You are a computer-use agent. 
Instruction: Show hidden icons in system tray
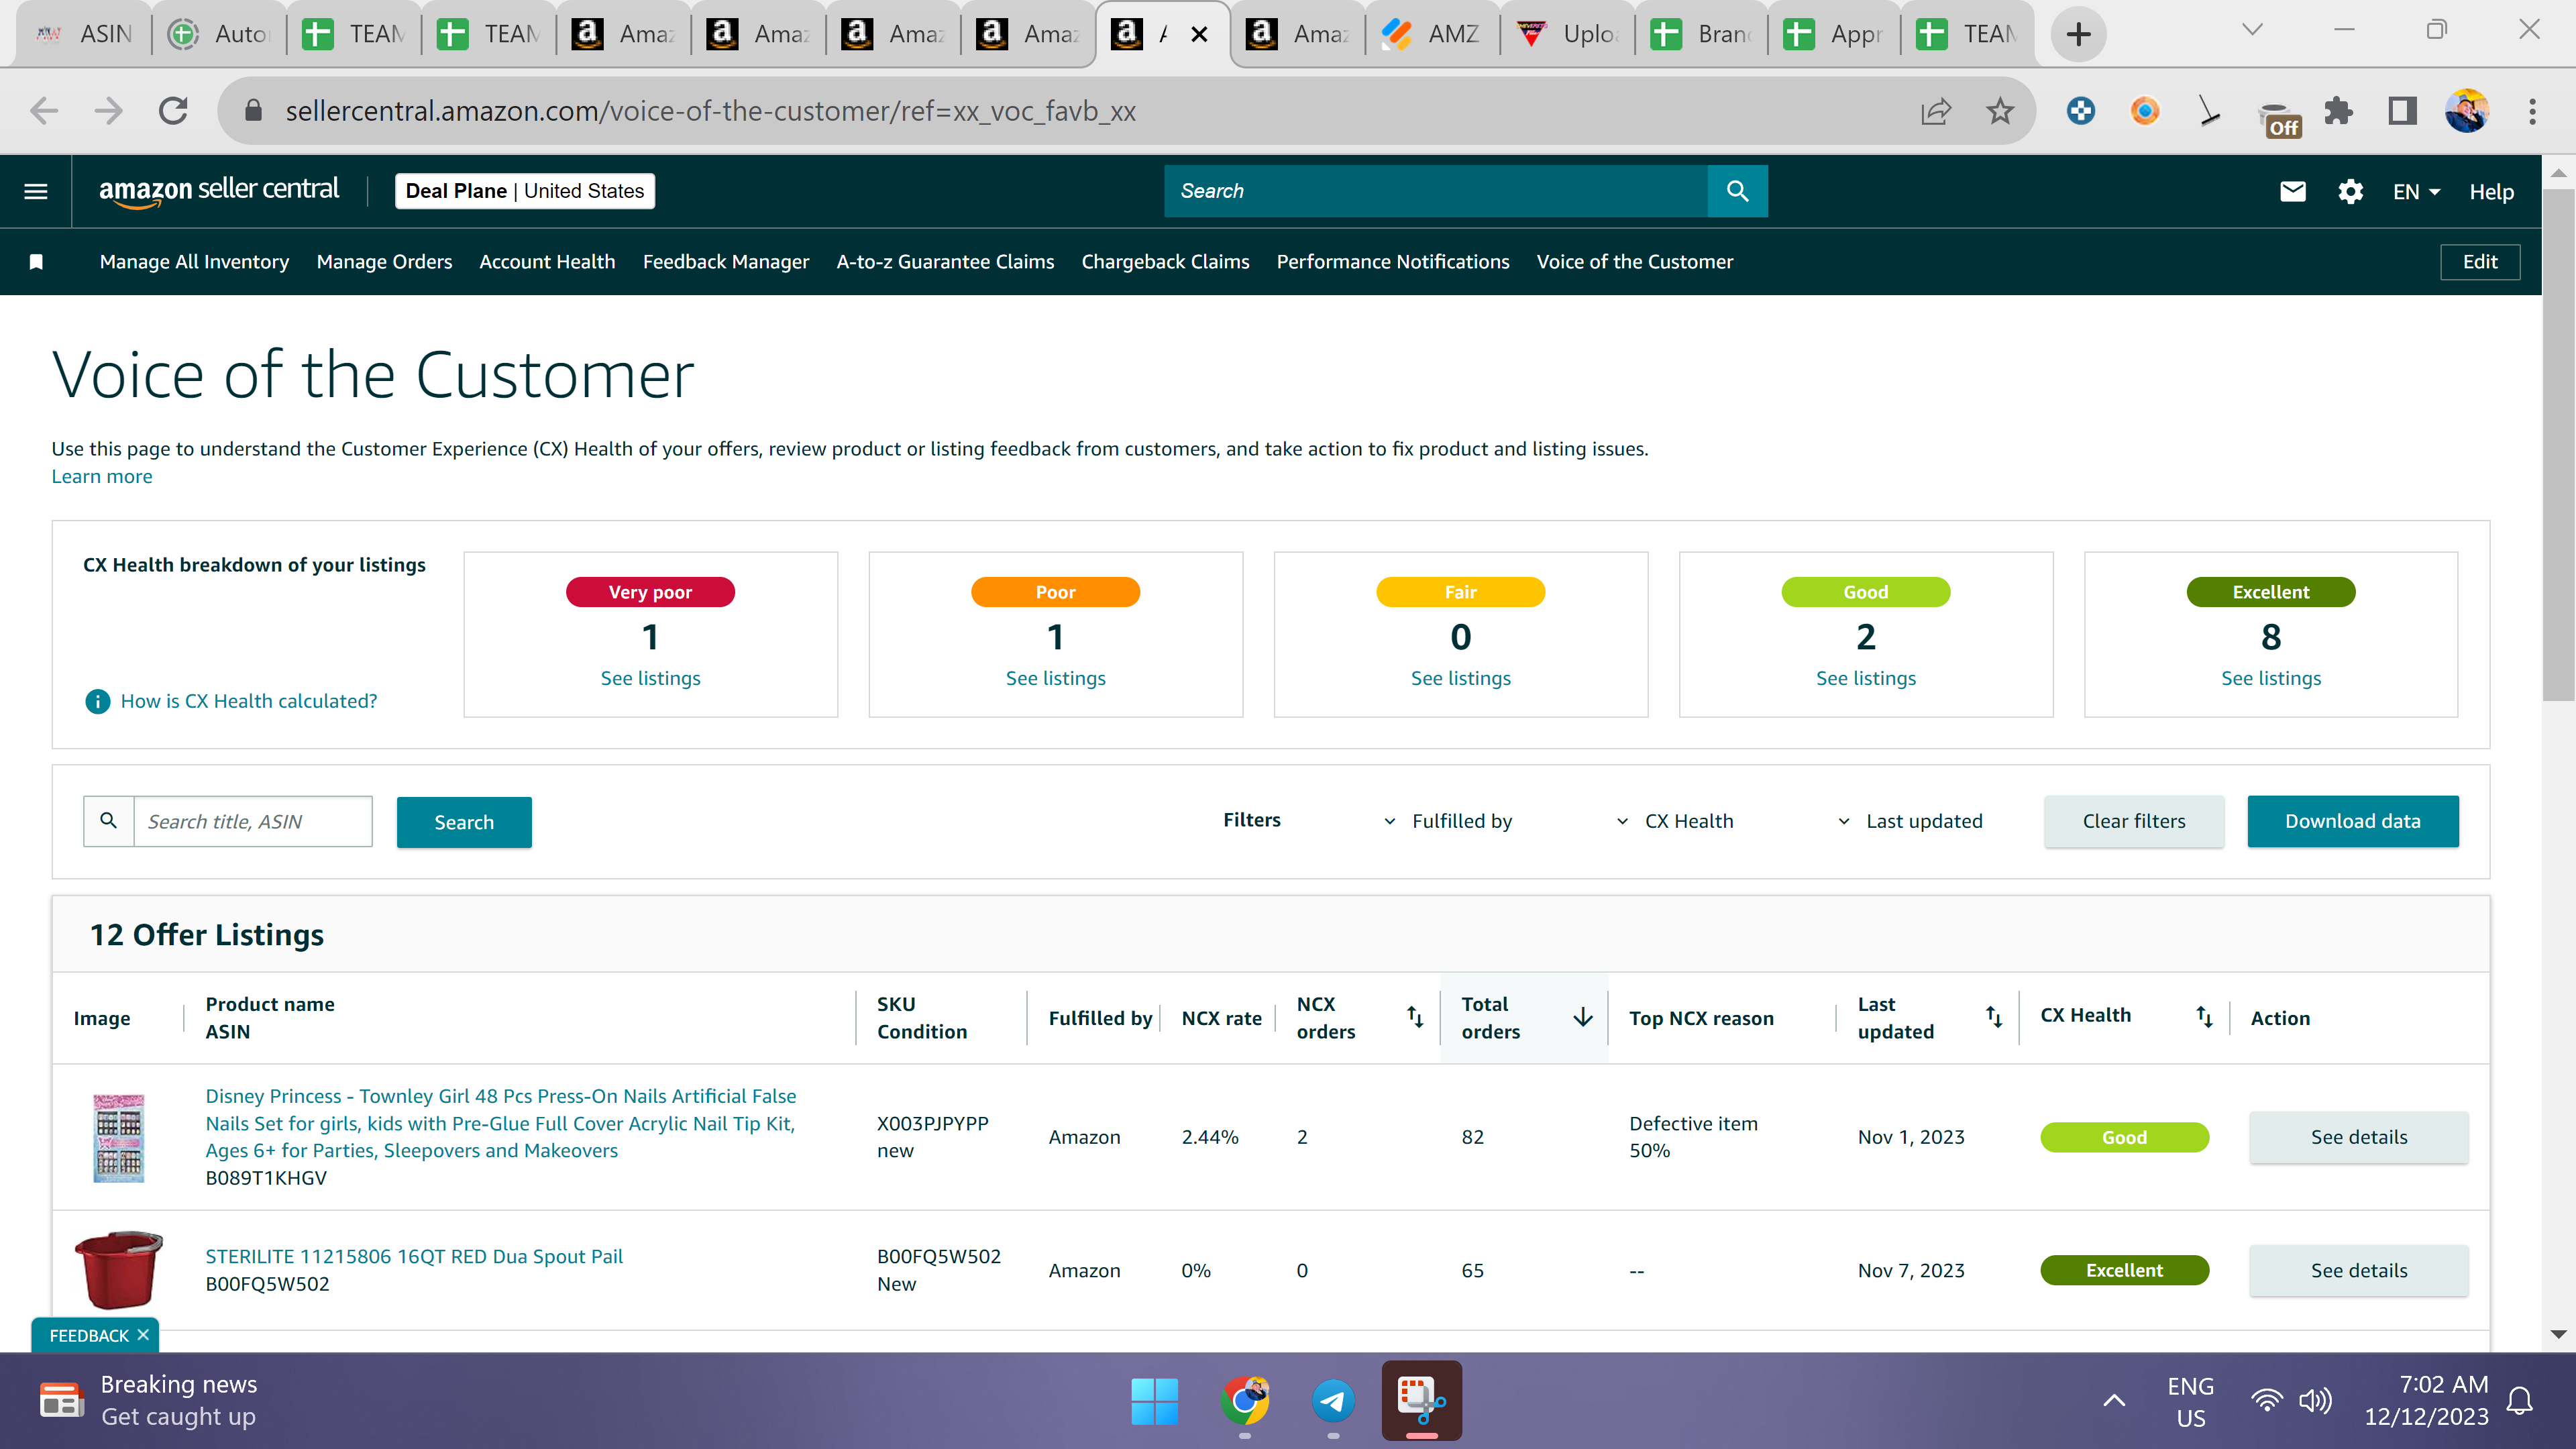(2114, 1401)
